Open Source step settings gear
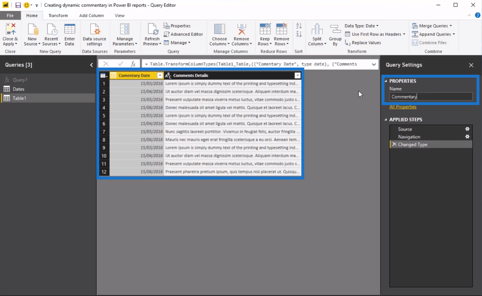 pos(467,129)
